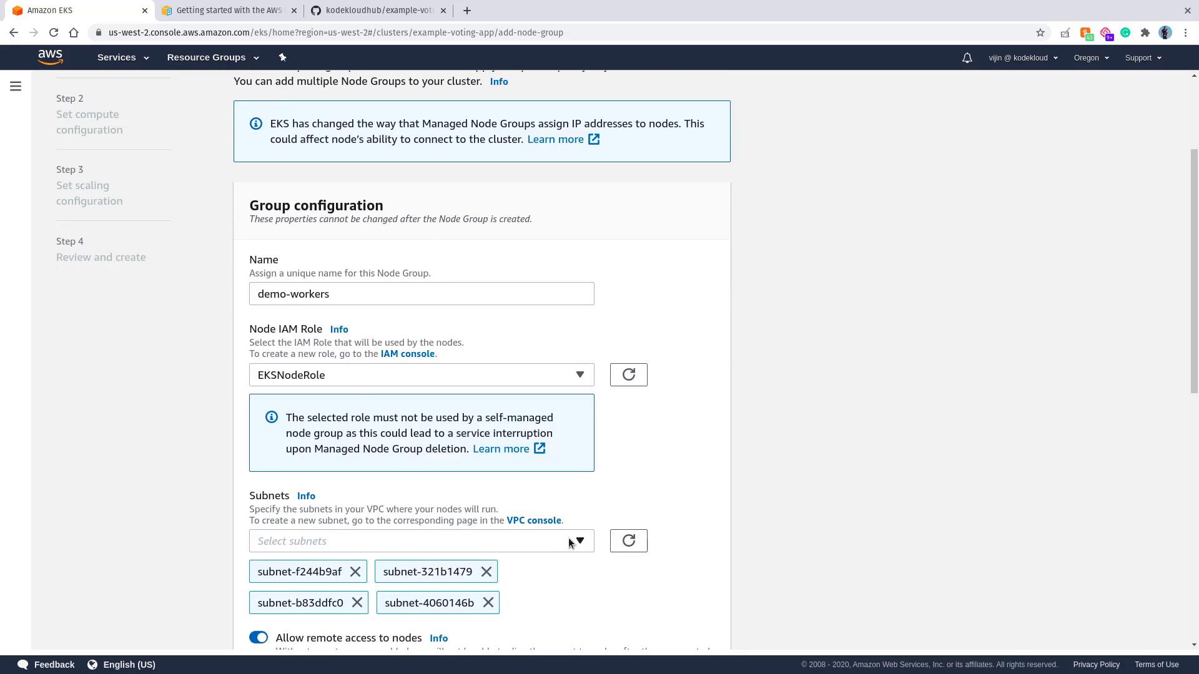
Task: Open the hamburger side navigation menu
Action: pyautogui.click(x=16, y=86)
